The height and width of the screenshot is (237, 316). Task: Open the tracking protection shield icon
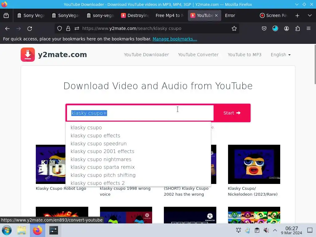pos(60,29)
